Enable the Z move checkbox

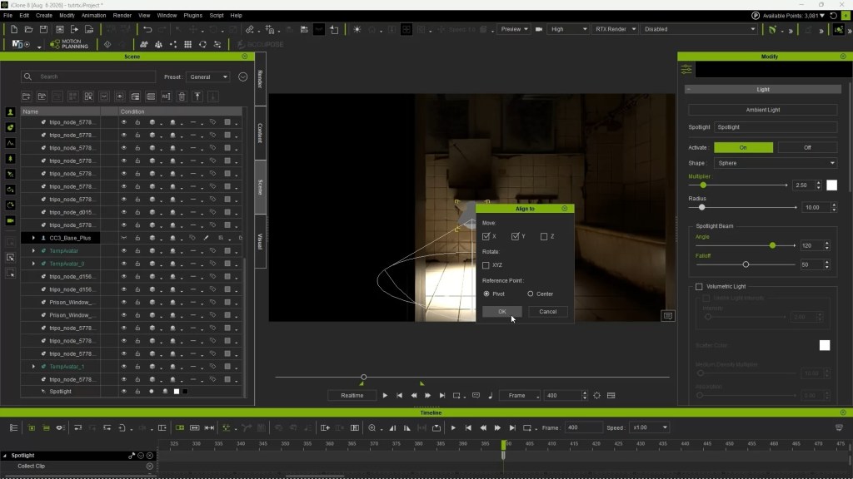pyautogui.click(x=544, y=236)
